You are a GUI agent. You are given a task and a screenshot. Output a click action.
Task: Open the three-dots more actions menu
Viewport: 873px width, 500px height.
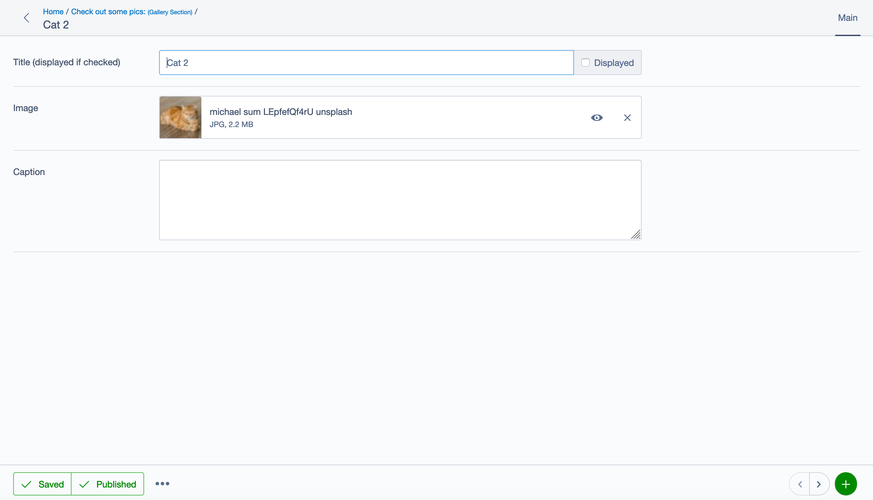tap(162, 484)
